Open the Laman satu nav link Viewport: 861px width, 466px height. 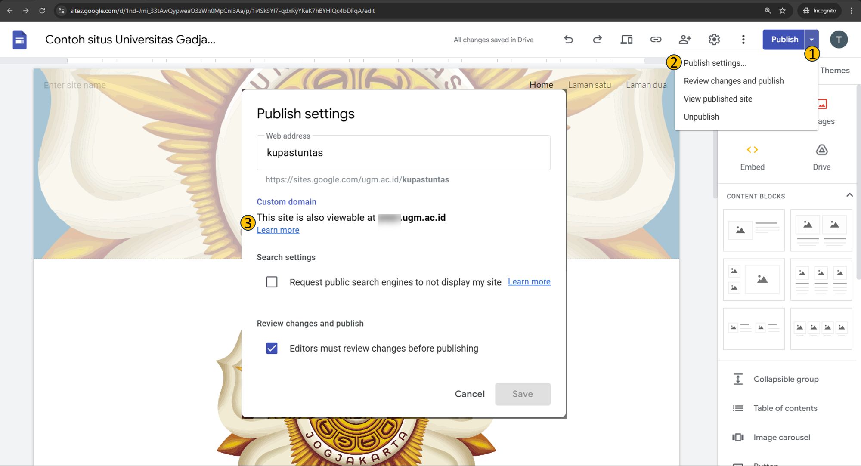589,85
